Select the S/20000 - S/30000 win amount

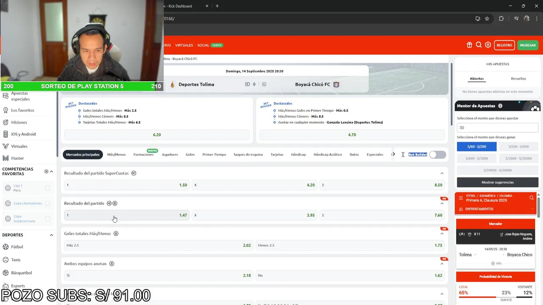point(498,170)
